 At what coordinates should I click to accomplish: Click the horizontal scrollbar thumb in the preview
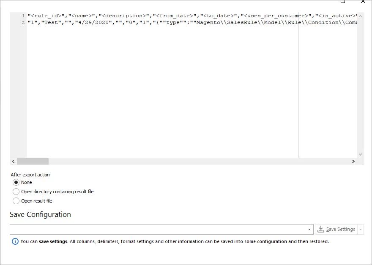pyautogui.click(x=33, y=161)
